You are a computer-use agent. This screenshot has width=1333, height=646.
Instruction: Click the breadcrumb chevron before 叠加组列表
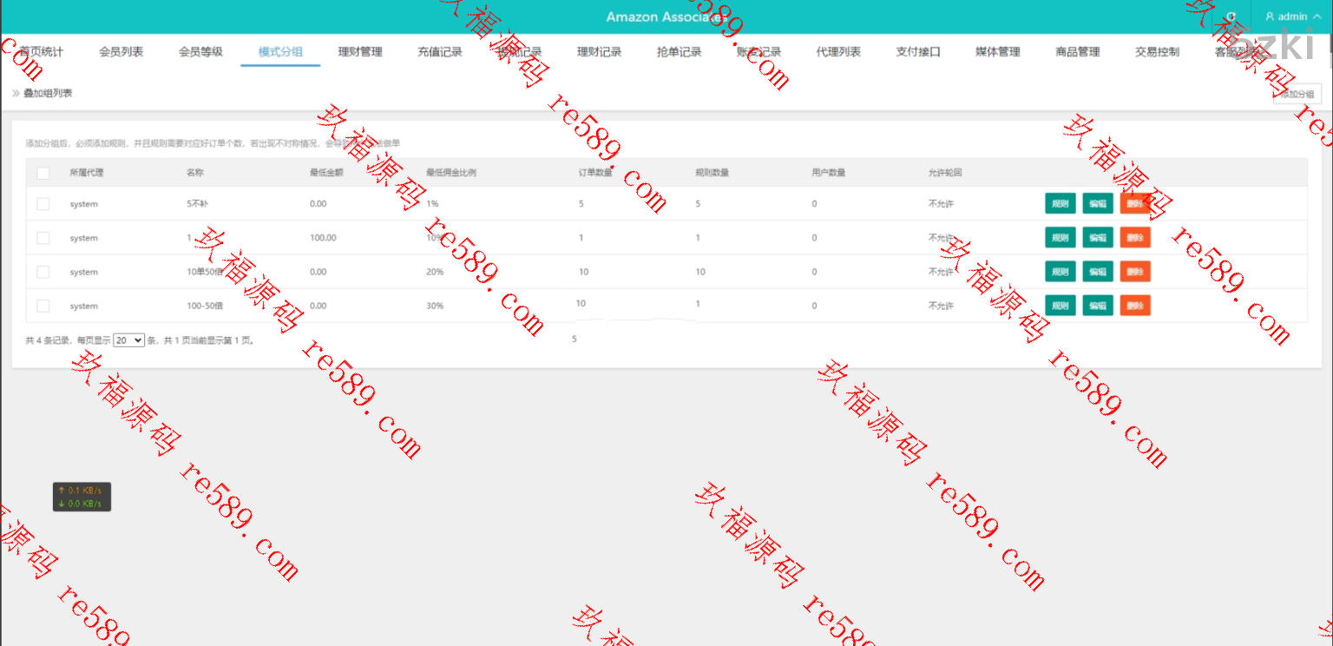(x=16, y=93)
